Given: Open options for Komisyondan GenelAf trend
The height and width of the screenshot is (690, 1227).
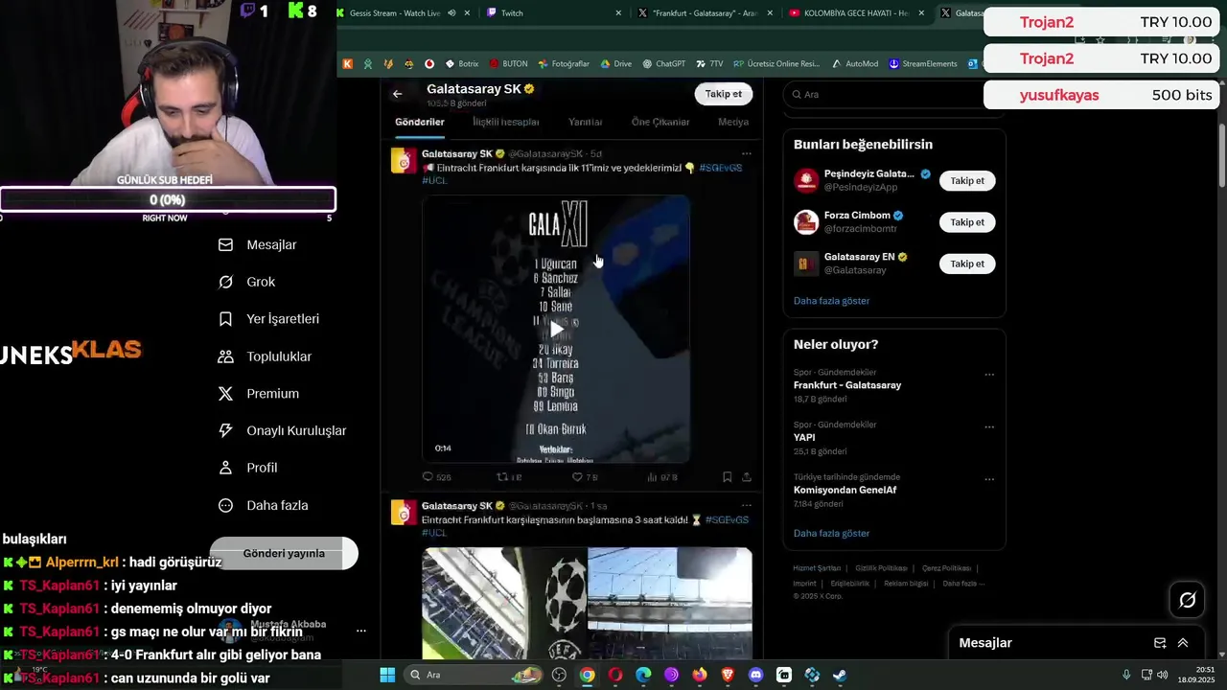Looking at the screenshot, I should [989, 479].
